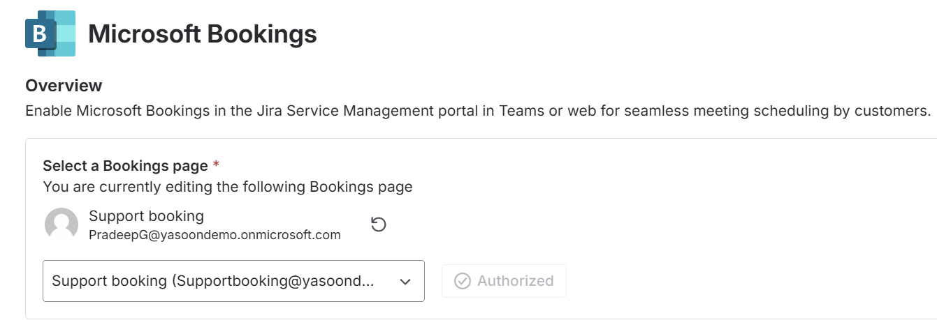Click the chevron arrow in Bookings dropdown
Image resolution: width=937 pixels, height=320 pixels.
pyautogui.click(x=405, y=282)
